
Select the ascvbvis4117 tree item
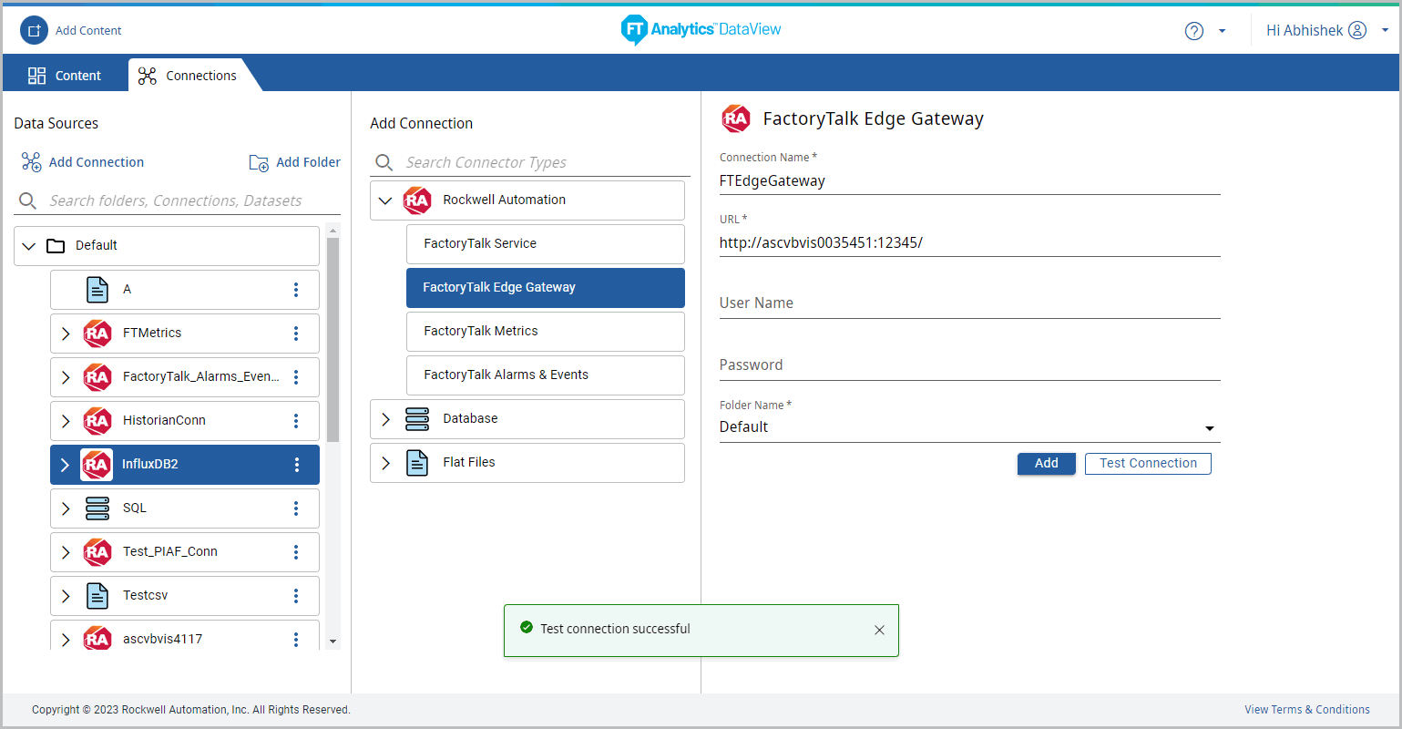coord(185,636)
